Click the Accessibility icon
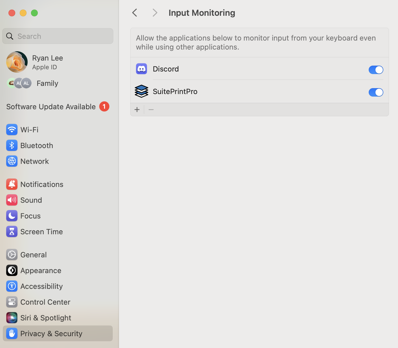 [12, 286]
